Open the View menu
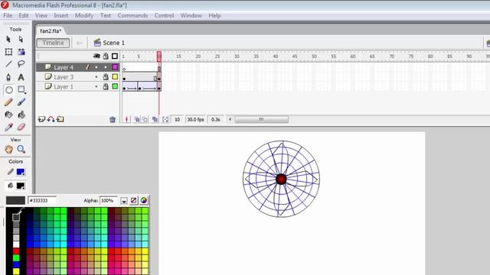Screen dimensions: 490x275 pos(41,15)
